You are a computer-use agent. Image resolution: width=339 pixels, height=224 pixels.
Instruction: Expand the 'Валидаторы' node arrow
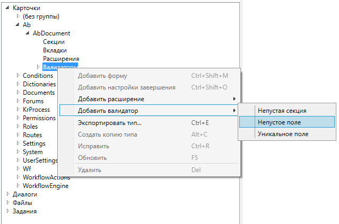[x=38, y=67]
